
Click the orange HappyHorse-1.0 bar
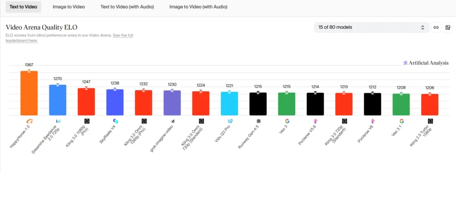(x=29, y=93)
